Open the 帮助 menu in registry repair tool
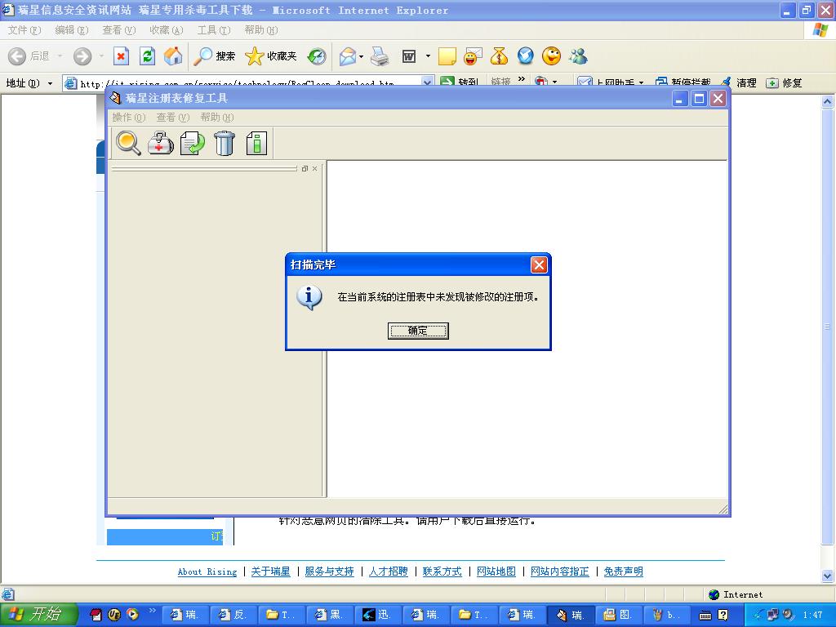The height and width of the screenshot is (627, 836). click(216, 118)
